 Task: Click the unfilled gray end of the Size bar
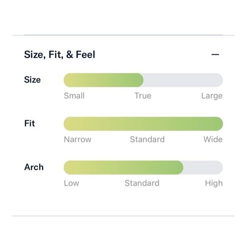coord(183,80)
